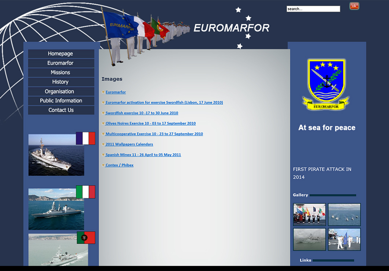Open the Euromarfor images link
Screen dimensions: 389x271
(x=116, y=92)
